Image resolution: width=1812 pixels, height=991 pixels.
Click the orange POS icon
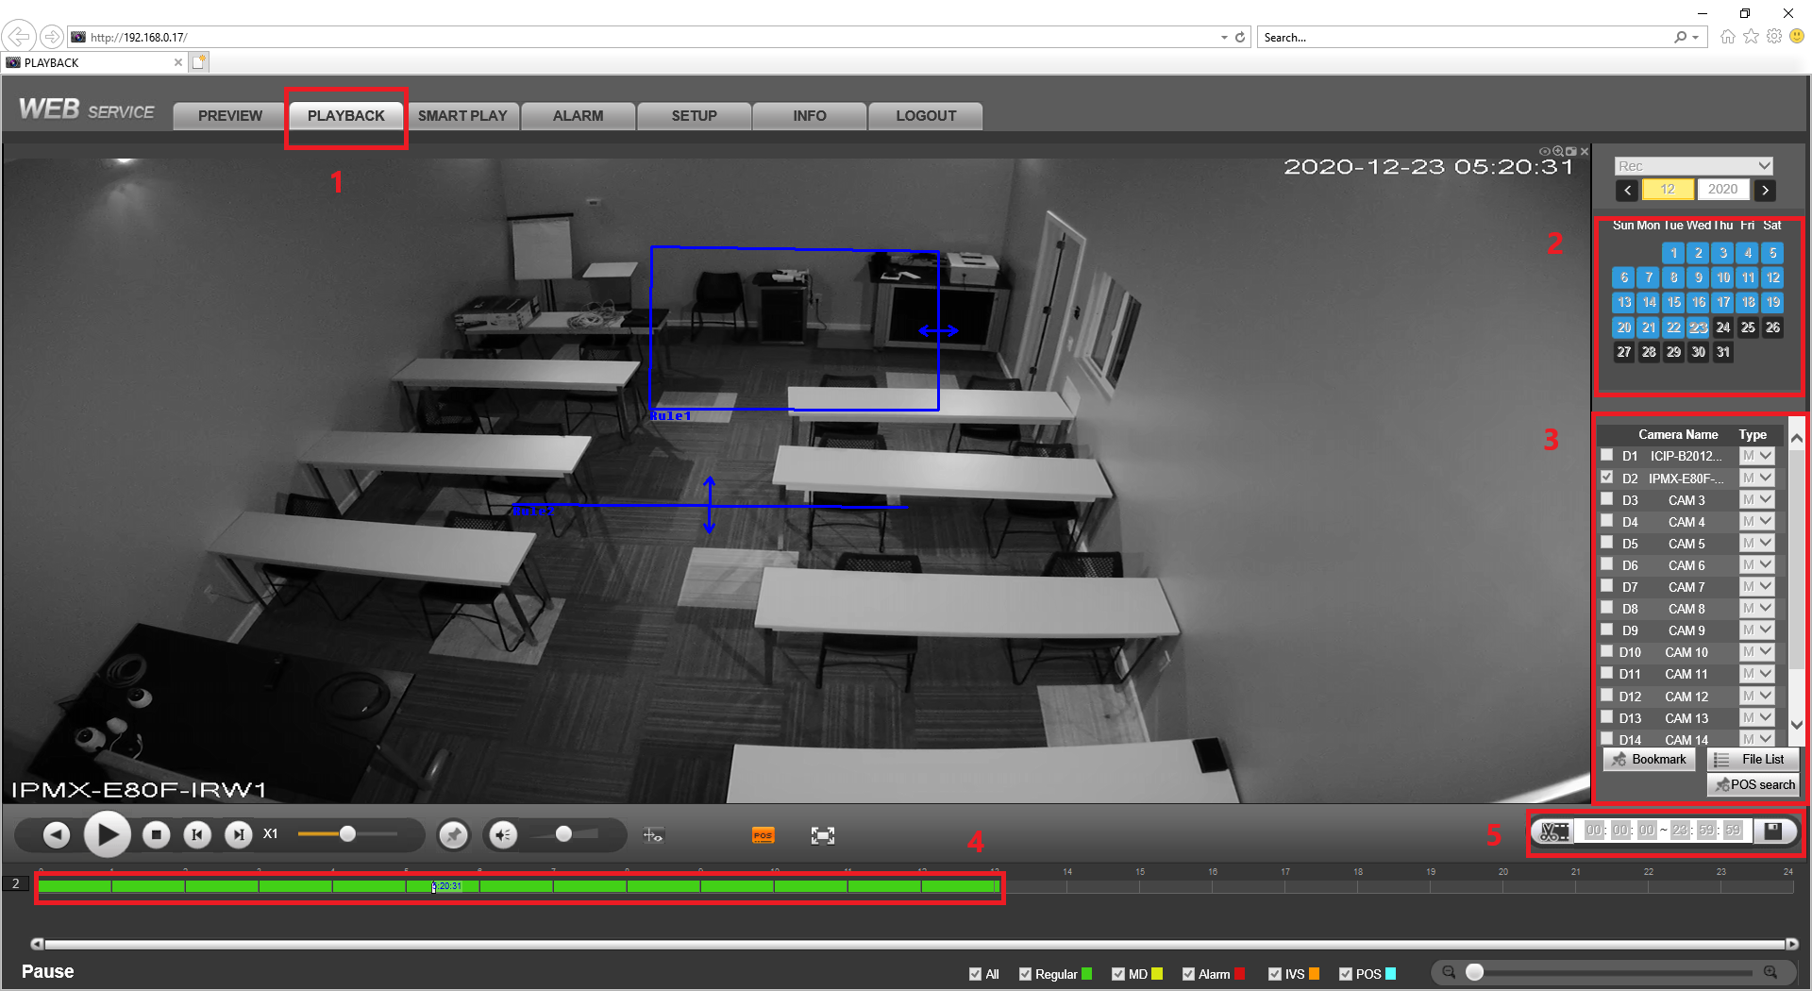click(x=763, y=835)
